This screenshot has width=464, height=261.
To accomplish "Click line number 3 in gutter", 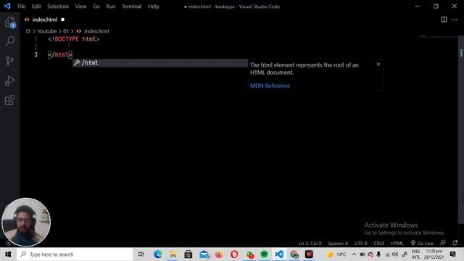I will click(36, 55).
